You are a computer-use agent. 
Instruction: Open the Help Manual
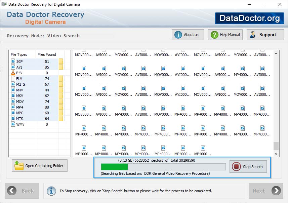(225, 35)
